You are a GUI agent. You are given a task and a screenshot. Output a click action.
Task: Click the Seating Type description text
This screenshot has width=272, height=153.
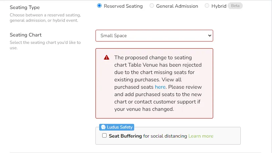[45, 18]
